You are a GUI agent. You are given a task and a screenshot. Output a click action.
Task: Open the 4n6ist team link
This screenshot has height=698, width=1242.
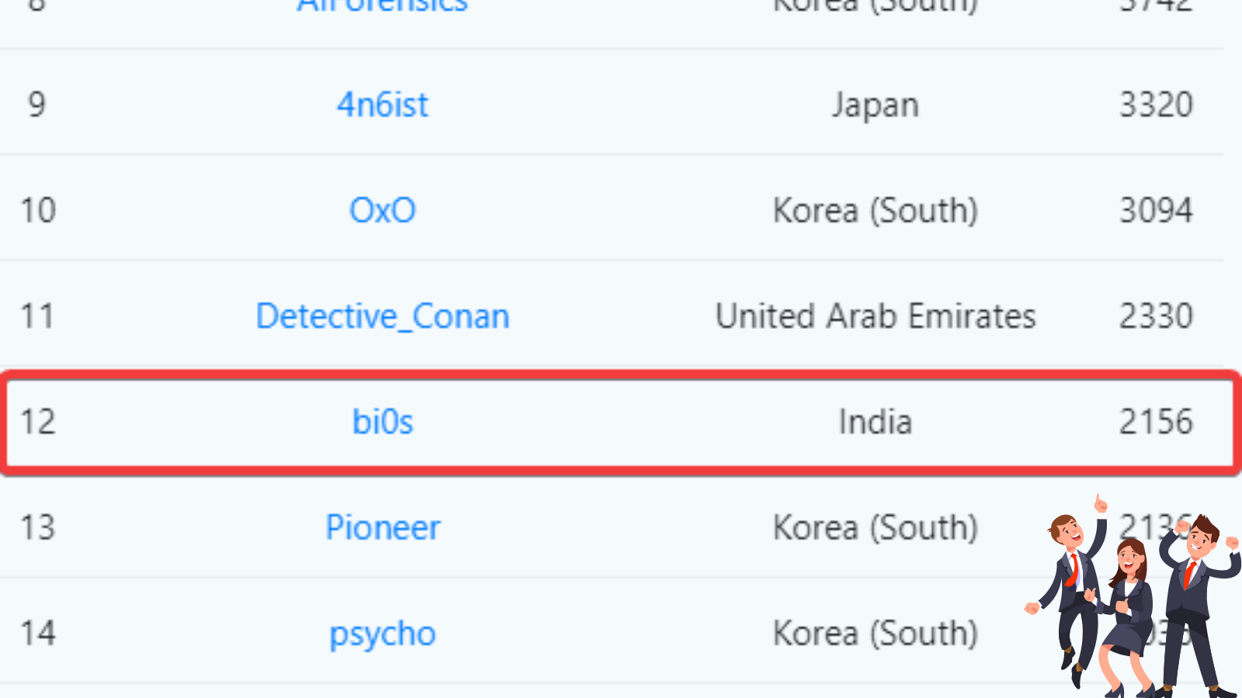tap(382, 105)
